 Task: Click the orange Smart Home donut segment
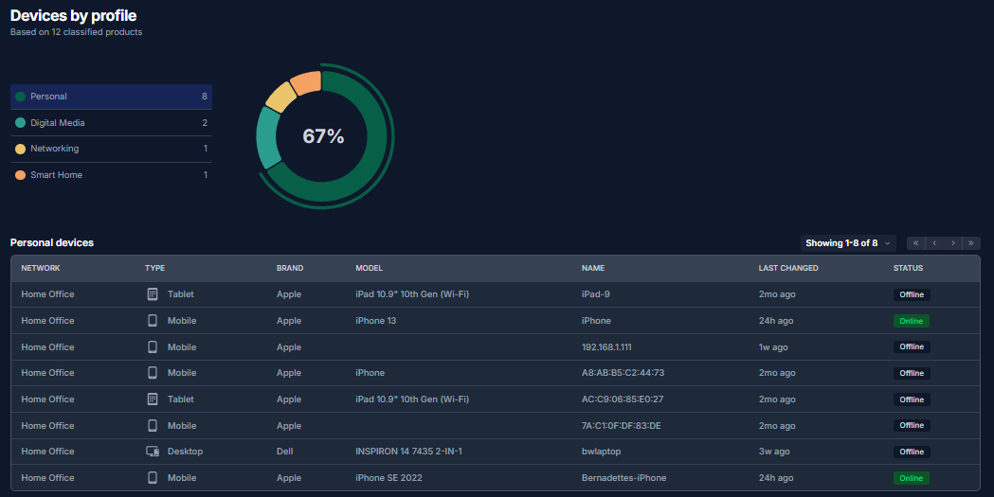pos(305,84)
